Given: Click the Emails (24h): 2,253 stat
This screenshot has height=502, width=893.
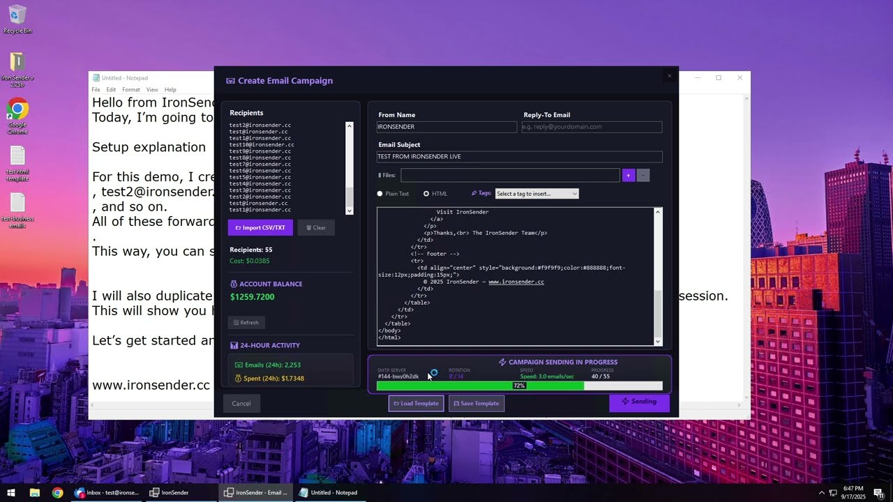Looking at the screenshot, I should click(267, 365).
